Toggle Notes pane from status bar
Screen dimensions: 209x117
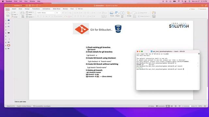151,106
